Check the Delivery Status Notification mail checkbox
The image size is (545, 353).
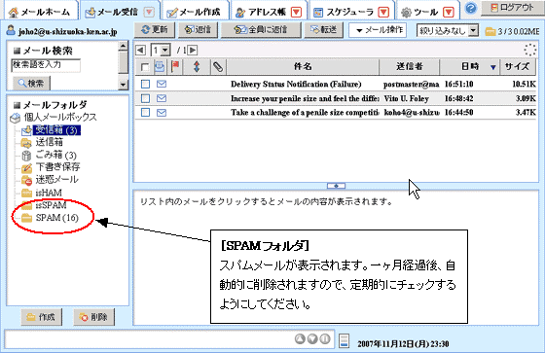[x=145, y=84]
